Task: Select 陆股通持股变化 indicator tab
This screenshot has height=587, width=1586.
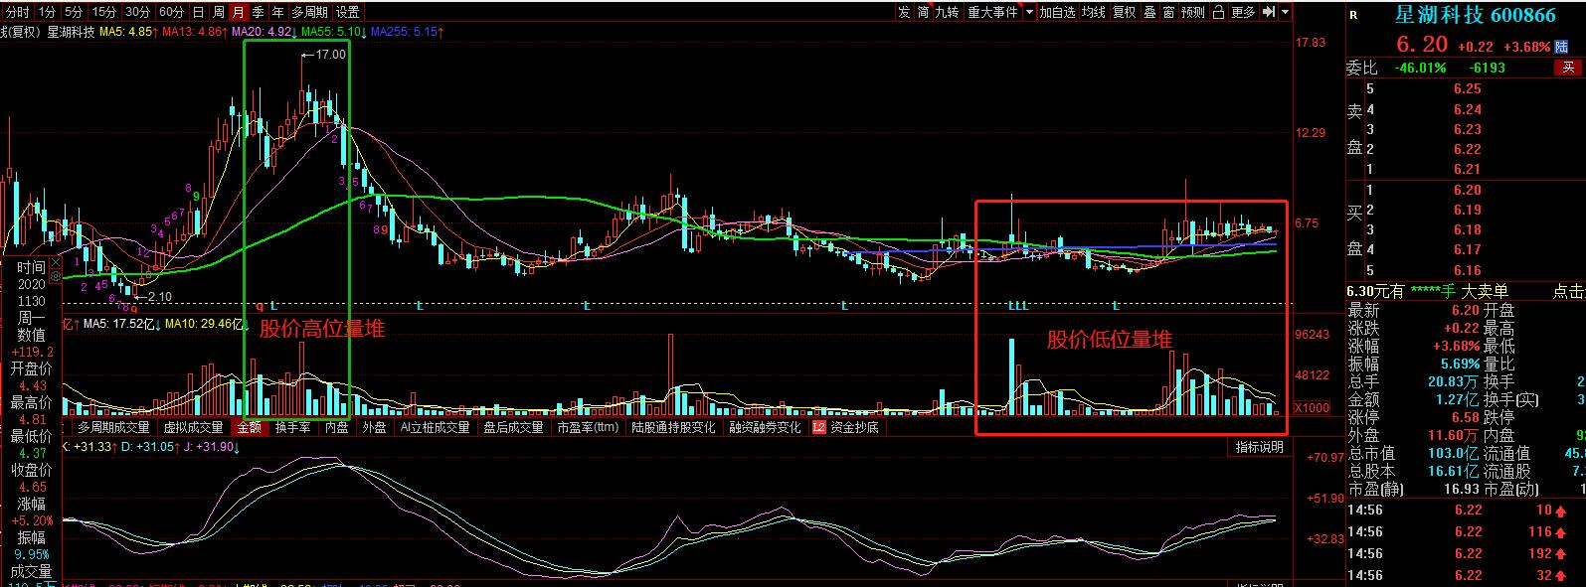Action: pyautogui.click(x=673, y=427)
